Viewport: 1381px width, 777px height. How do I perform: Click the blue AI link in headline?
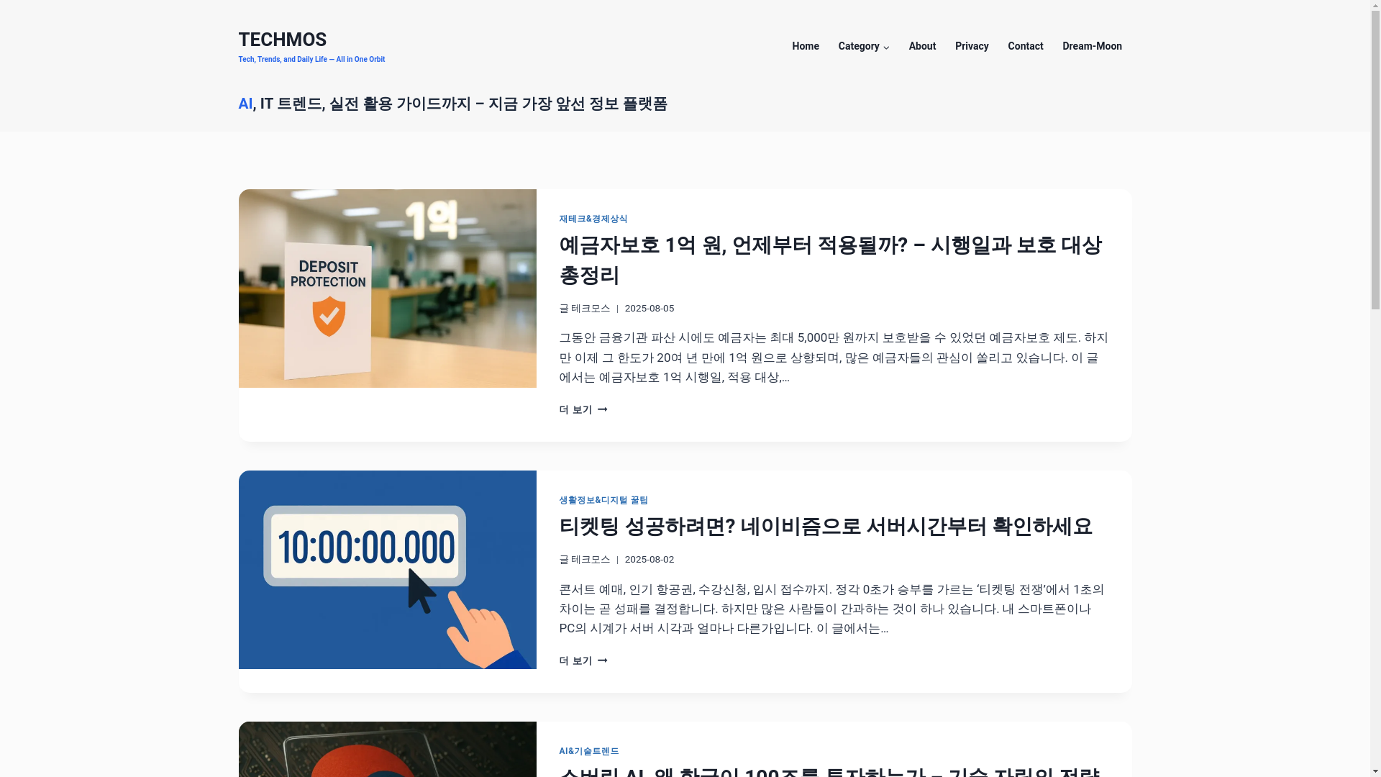pos(245,104)
